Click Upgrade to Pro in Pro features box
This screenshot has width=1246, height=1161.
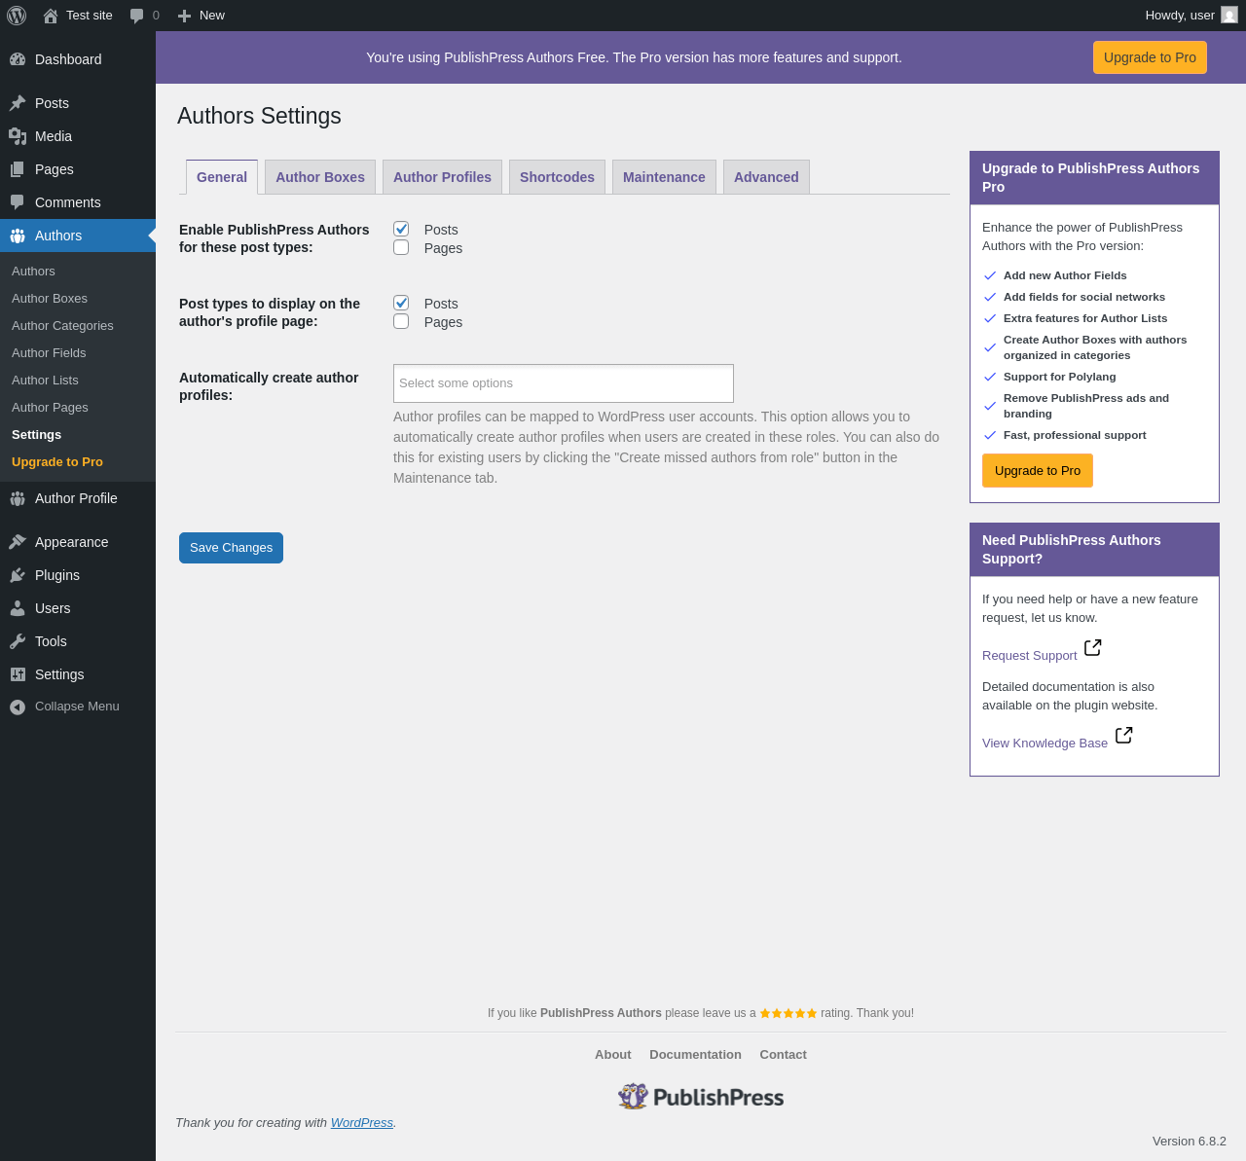pyautogui.click(x=1038, y=470)
